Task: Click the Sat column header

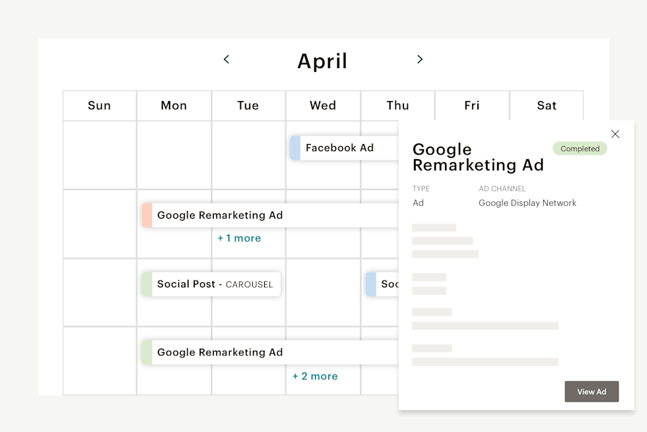Action: 547,106
